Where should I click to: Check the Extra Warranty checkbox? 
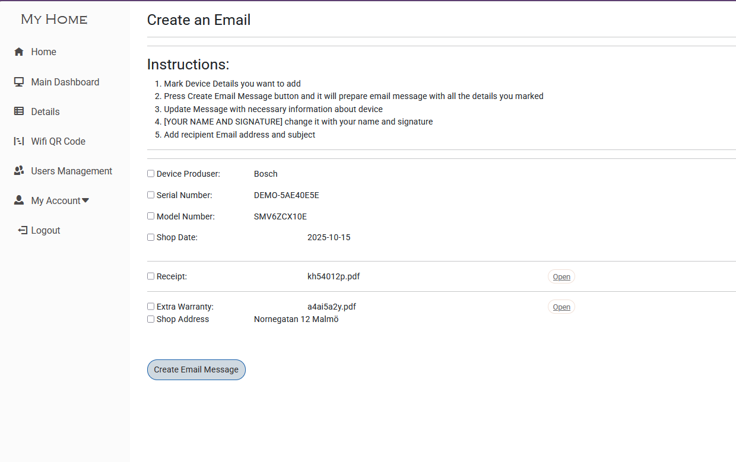(x=151, y=307)
